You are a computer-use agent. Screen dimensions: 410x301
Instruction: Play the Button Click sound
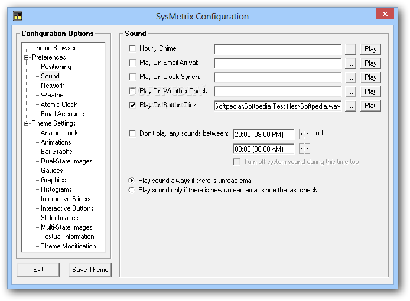tap(370, 106)
